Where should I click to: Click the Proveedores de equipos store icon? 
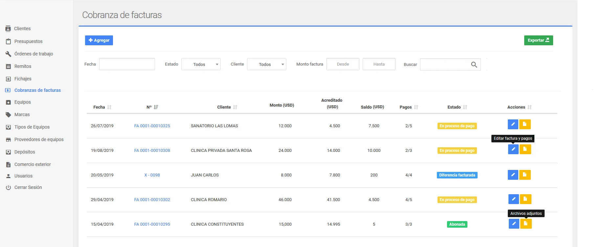8,140
